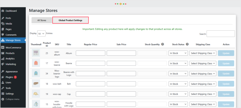Click the Appearance brush icon
The width and height of the screenshot is (241, 108).
point(3,72)
